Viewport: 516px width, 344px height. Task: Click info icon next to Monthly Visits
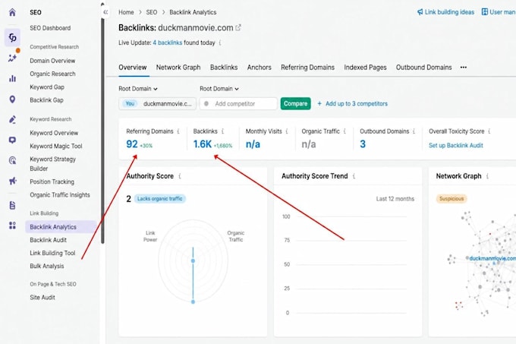[287, 131]
